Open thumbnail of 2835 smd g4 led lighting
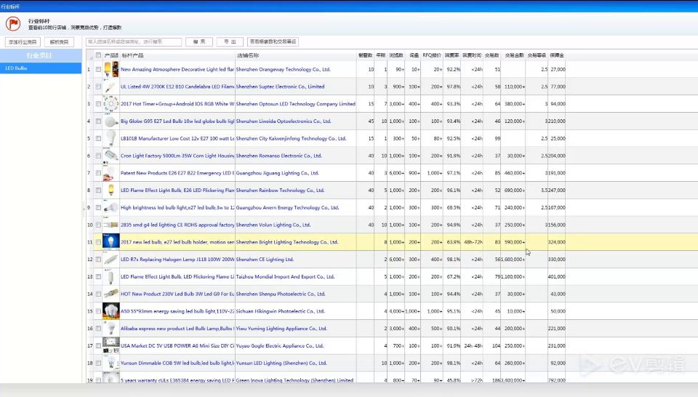 pos(111,225)
